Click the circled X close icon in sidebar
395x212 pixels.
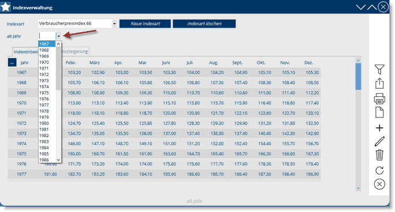379,184
